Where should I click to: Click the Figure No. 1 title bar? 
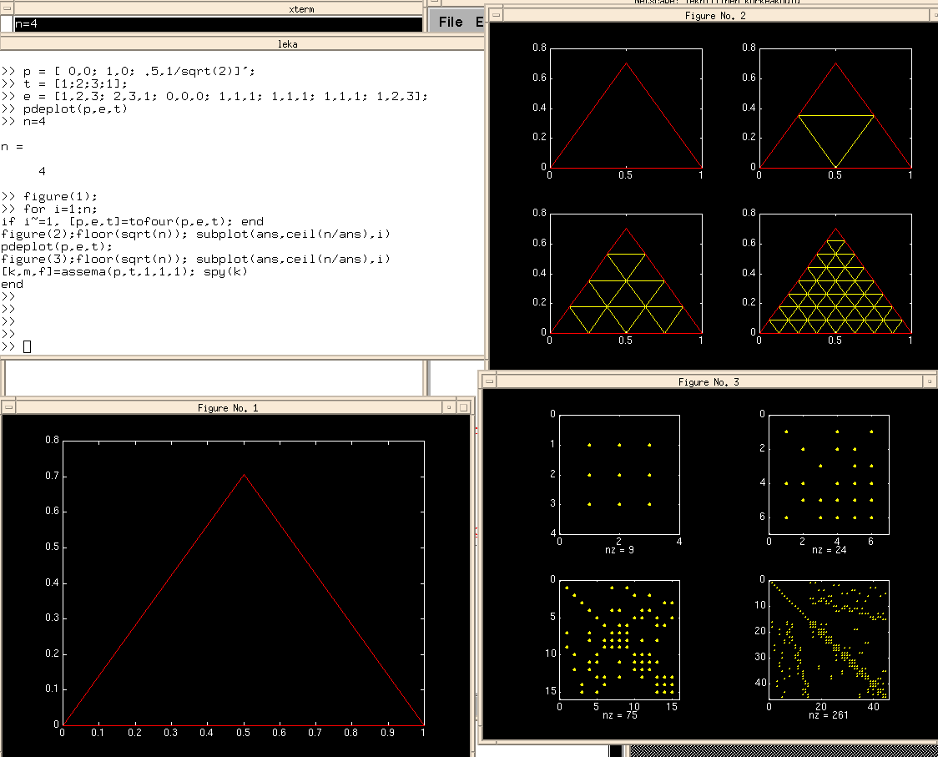coord(228,407)
